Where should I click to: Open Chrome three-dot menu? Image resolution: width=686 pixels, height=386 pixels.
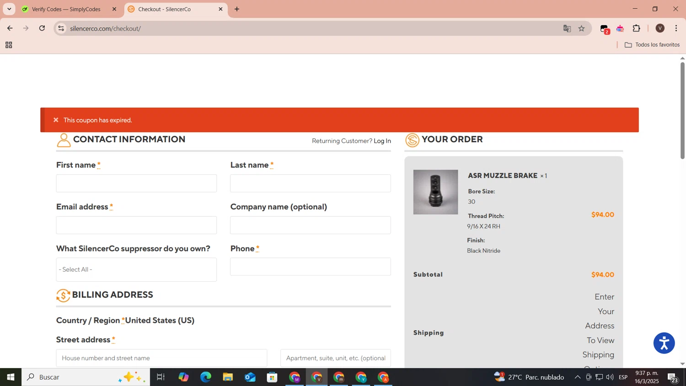(676, 28)
